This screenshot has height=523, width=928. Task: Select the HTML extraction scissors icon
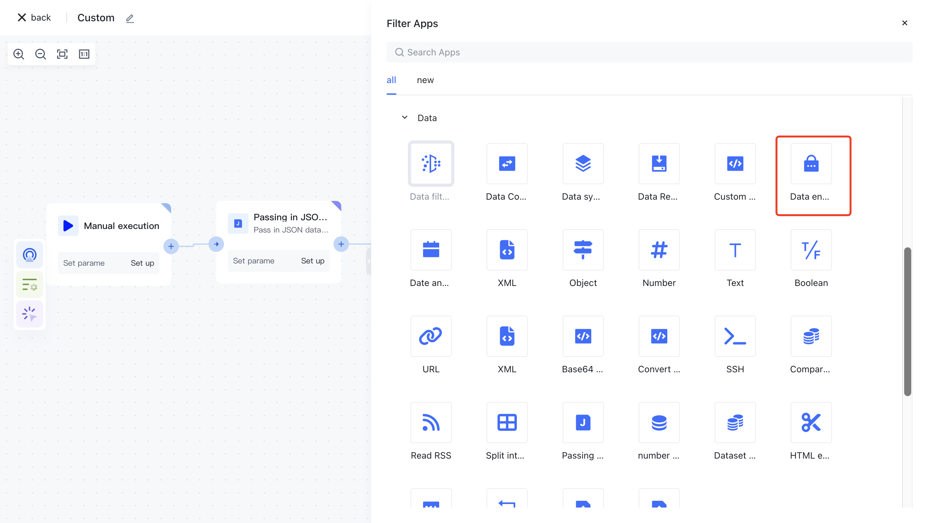811,423
